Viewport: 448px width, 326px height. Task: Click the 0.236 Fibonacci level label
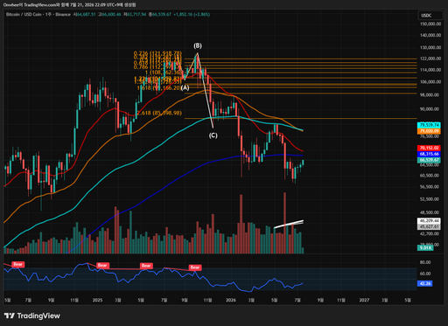(157, 53)
